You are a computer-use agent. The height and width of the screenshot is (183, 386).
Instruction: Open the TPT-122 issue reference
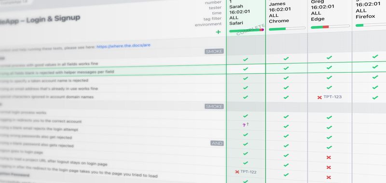(248, 172)
